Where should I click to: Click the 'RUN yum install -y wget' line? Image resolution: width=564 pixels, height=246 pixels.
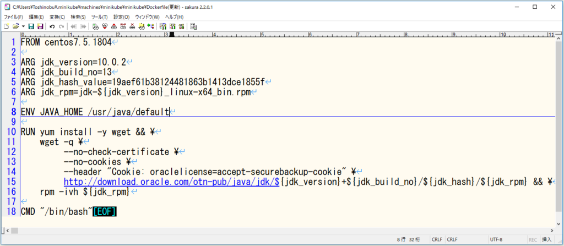88,132
